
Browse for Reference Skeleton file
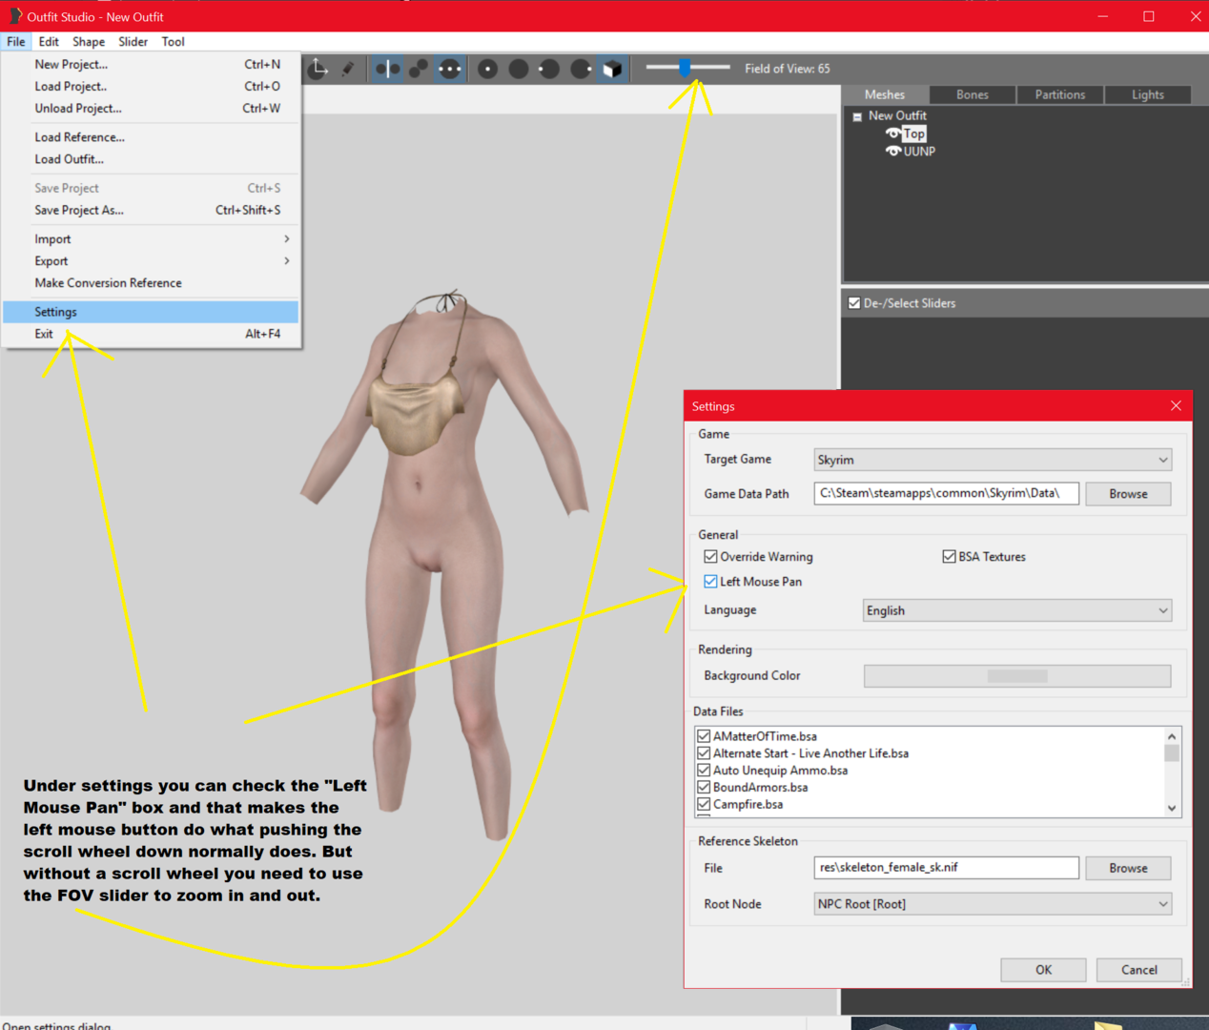pos(1128,868)
